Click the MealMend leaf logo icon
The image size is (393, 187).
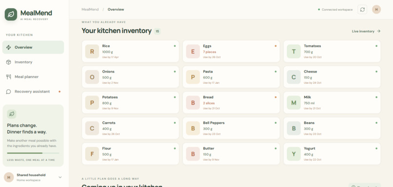(11, 14)
